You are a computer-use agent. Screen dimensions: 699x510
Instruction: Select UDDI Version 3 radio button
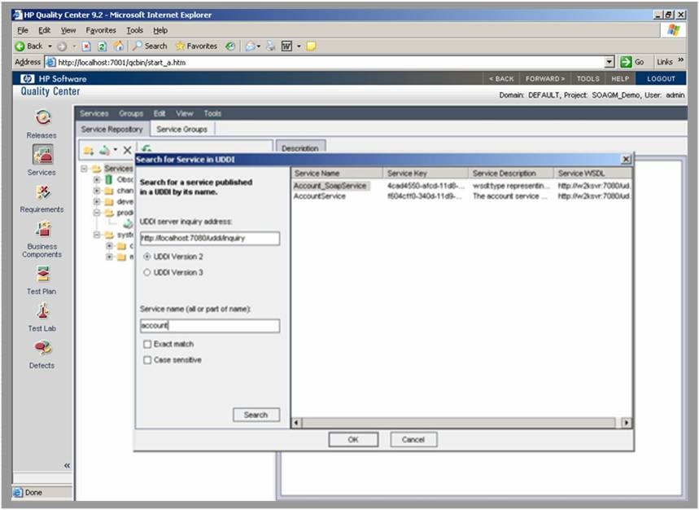tap(147, 273)
